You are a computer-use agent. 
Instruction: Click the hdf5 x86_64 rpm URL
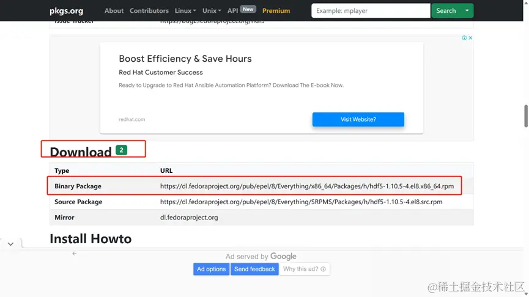point(306,186)
